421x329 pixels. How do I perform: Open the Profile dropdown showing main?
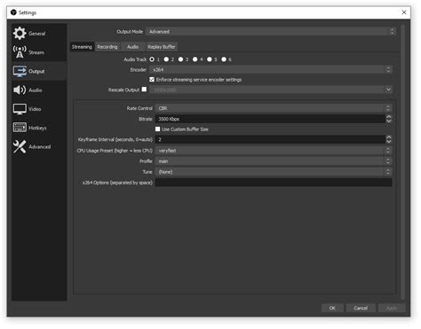[x=274, y=161]
